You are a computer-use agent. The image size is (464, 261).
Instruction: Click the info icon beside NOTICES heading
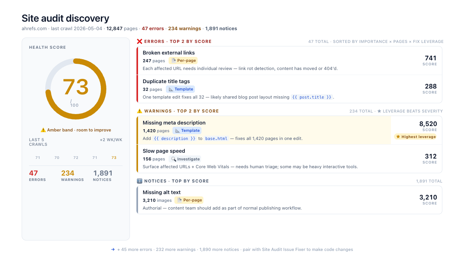coord(140,181)
